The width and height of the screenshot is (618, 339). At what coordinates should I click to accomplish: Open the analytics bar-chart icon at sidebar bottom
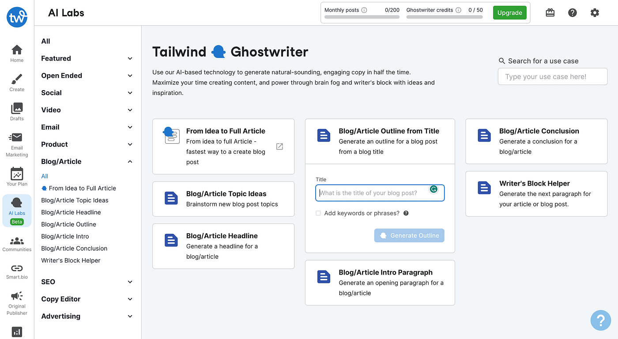[x=17, y=331]
